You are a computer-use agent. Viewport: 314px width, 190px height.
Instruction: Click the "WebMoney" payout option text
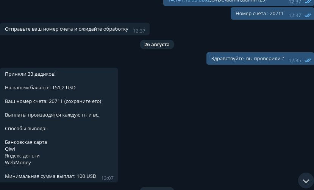coord(18,163)
